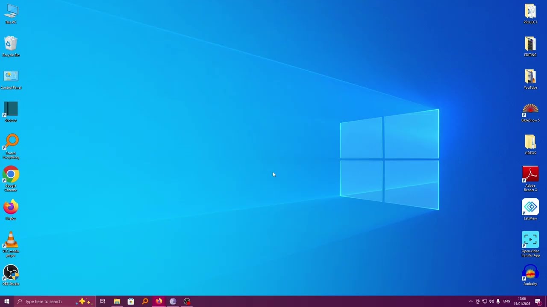547x307 pixels.
Task: Switch to Firefox in the taskbar
Action: point(159,301)
